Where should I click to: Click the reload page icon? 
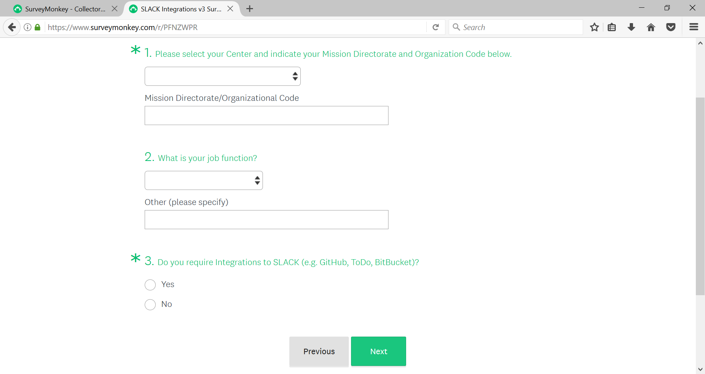tap(436, 27)
